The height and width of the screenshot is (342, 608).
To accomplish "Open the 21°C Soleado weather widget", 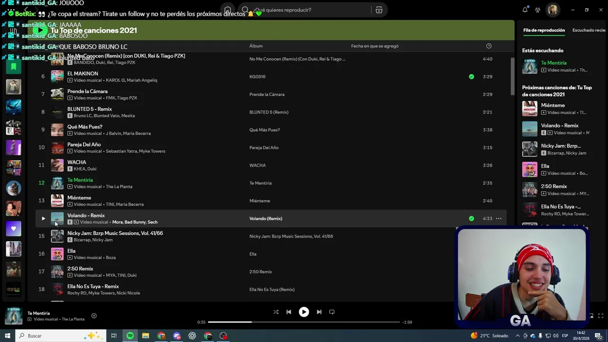I will tap(489, 336).
